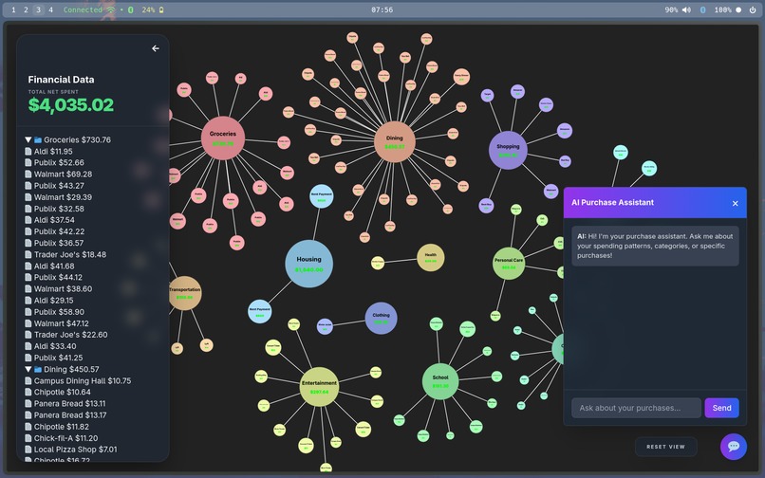
Task: Select the Aldi $11.95 entry
Action: (x=48, y=151)
